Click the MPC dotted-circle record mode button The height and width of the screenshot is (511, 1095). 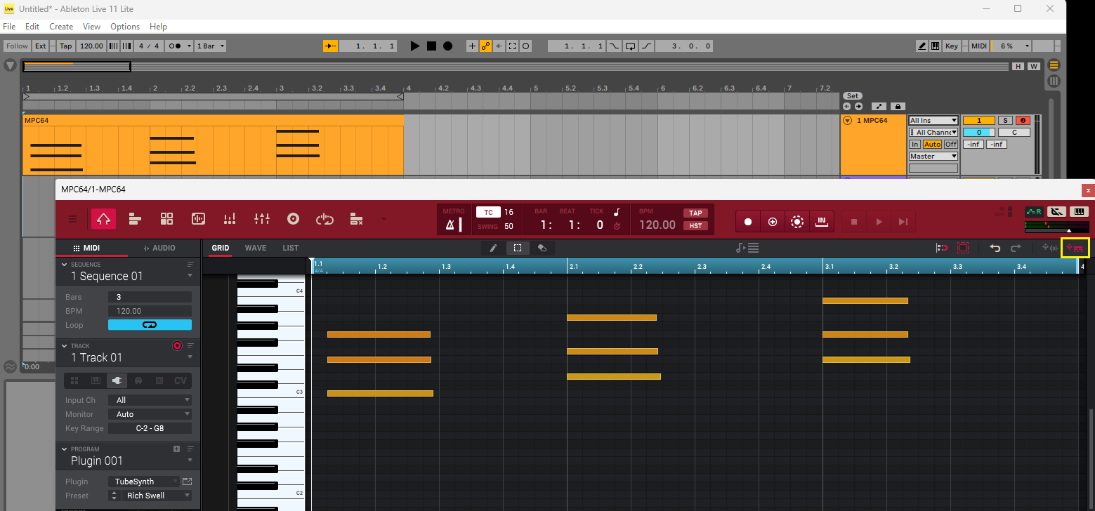pos(797,222)
